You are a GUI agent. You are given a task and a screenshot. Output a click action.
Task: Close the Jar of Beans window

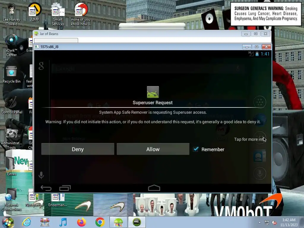[265, 34]
